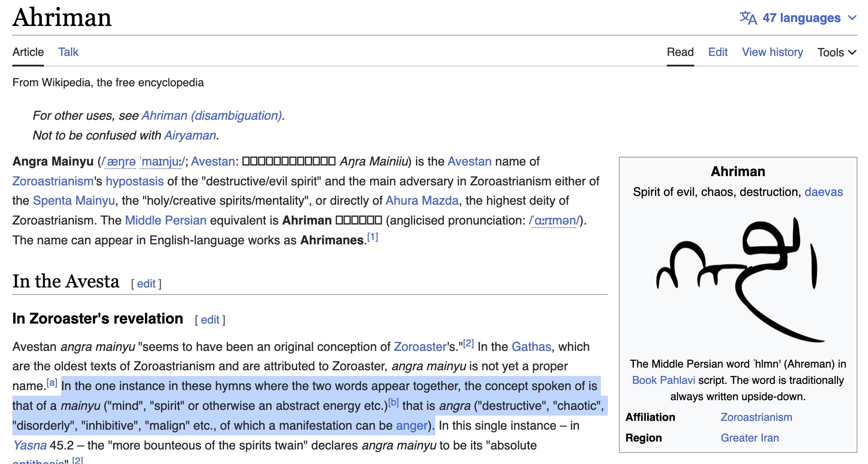This screenshot has width=868, height=464.
Task: Click the bold 'Angra Mainyu' term
Action: coord(53,162)
